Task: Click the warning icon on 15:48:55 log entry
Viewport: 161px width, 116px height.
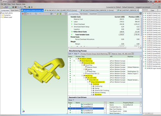Action: point(145,37)
